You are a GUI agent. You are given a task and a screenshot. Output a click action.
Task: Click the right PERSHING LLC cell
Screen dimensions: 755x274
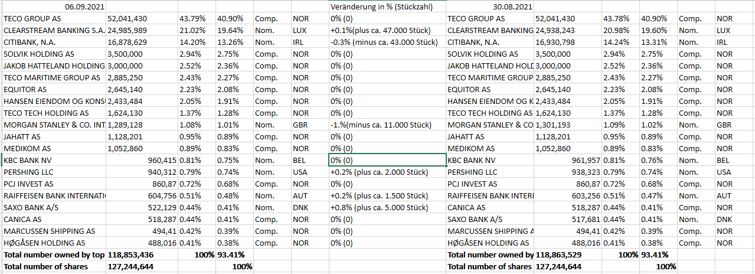pos(490,172)
